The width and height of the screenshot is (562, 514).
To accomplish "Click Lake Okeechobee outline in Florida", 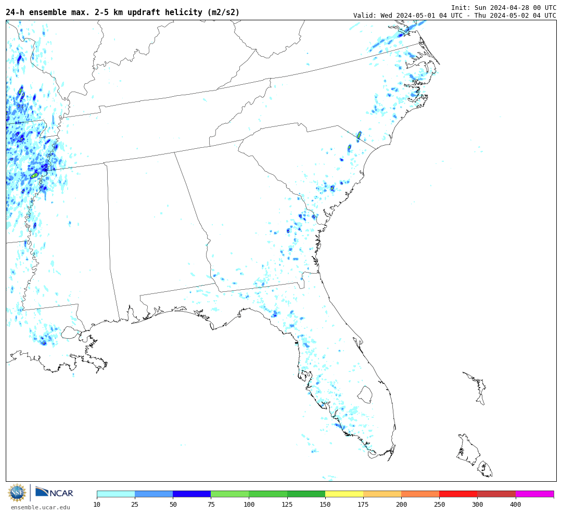I will [365, 395].
